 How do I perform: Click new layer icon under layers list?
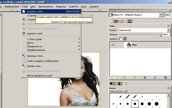tap(114, 78)
